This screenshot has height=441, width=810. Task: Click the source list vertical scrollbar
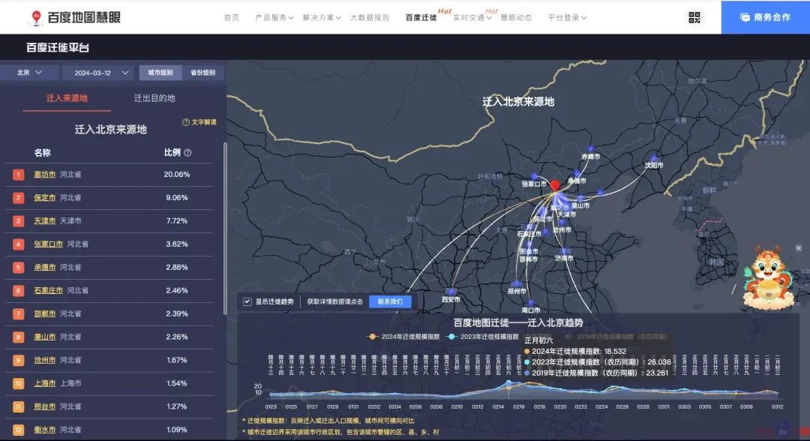point(225,229)
